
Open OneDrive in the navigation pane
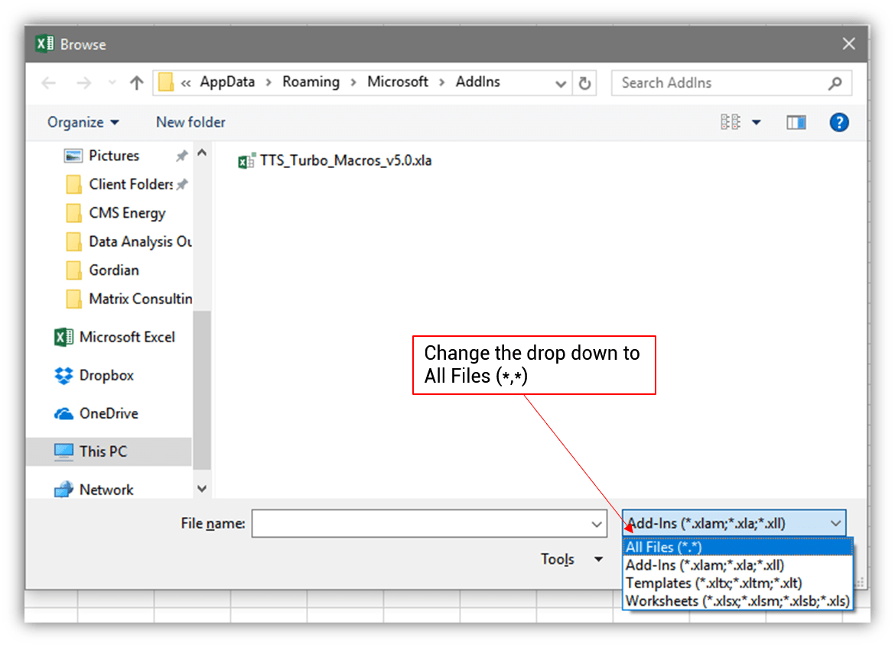108,413
